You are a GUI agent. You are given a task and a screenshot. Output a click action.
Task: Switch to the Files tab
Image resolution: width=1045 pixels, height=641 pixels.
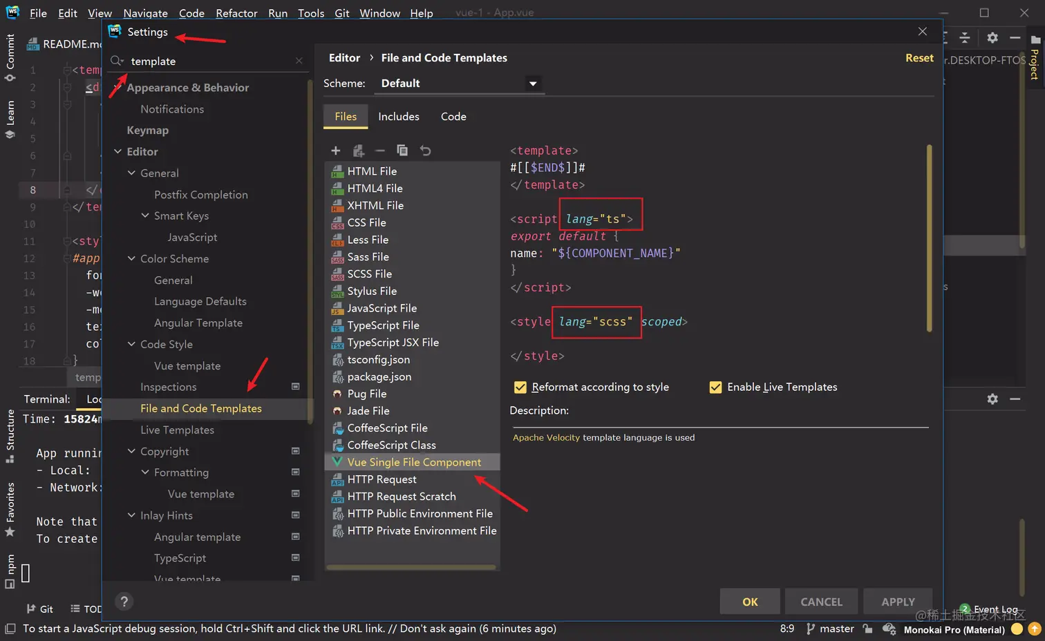(x=346, y=117)
